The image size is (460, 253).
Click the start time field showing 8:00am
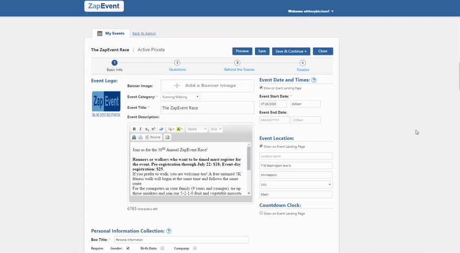[305, 104]
